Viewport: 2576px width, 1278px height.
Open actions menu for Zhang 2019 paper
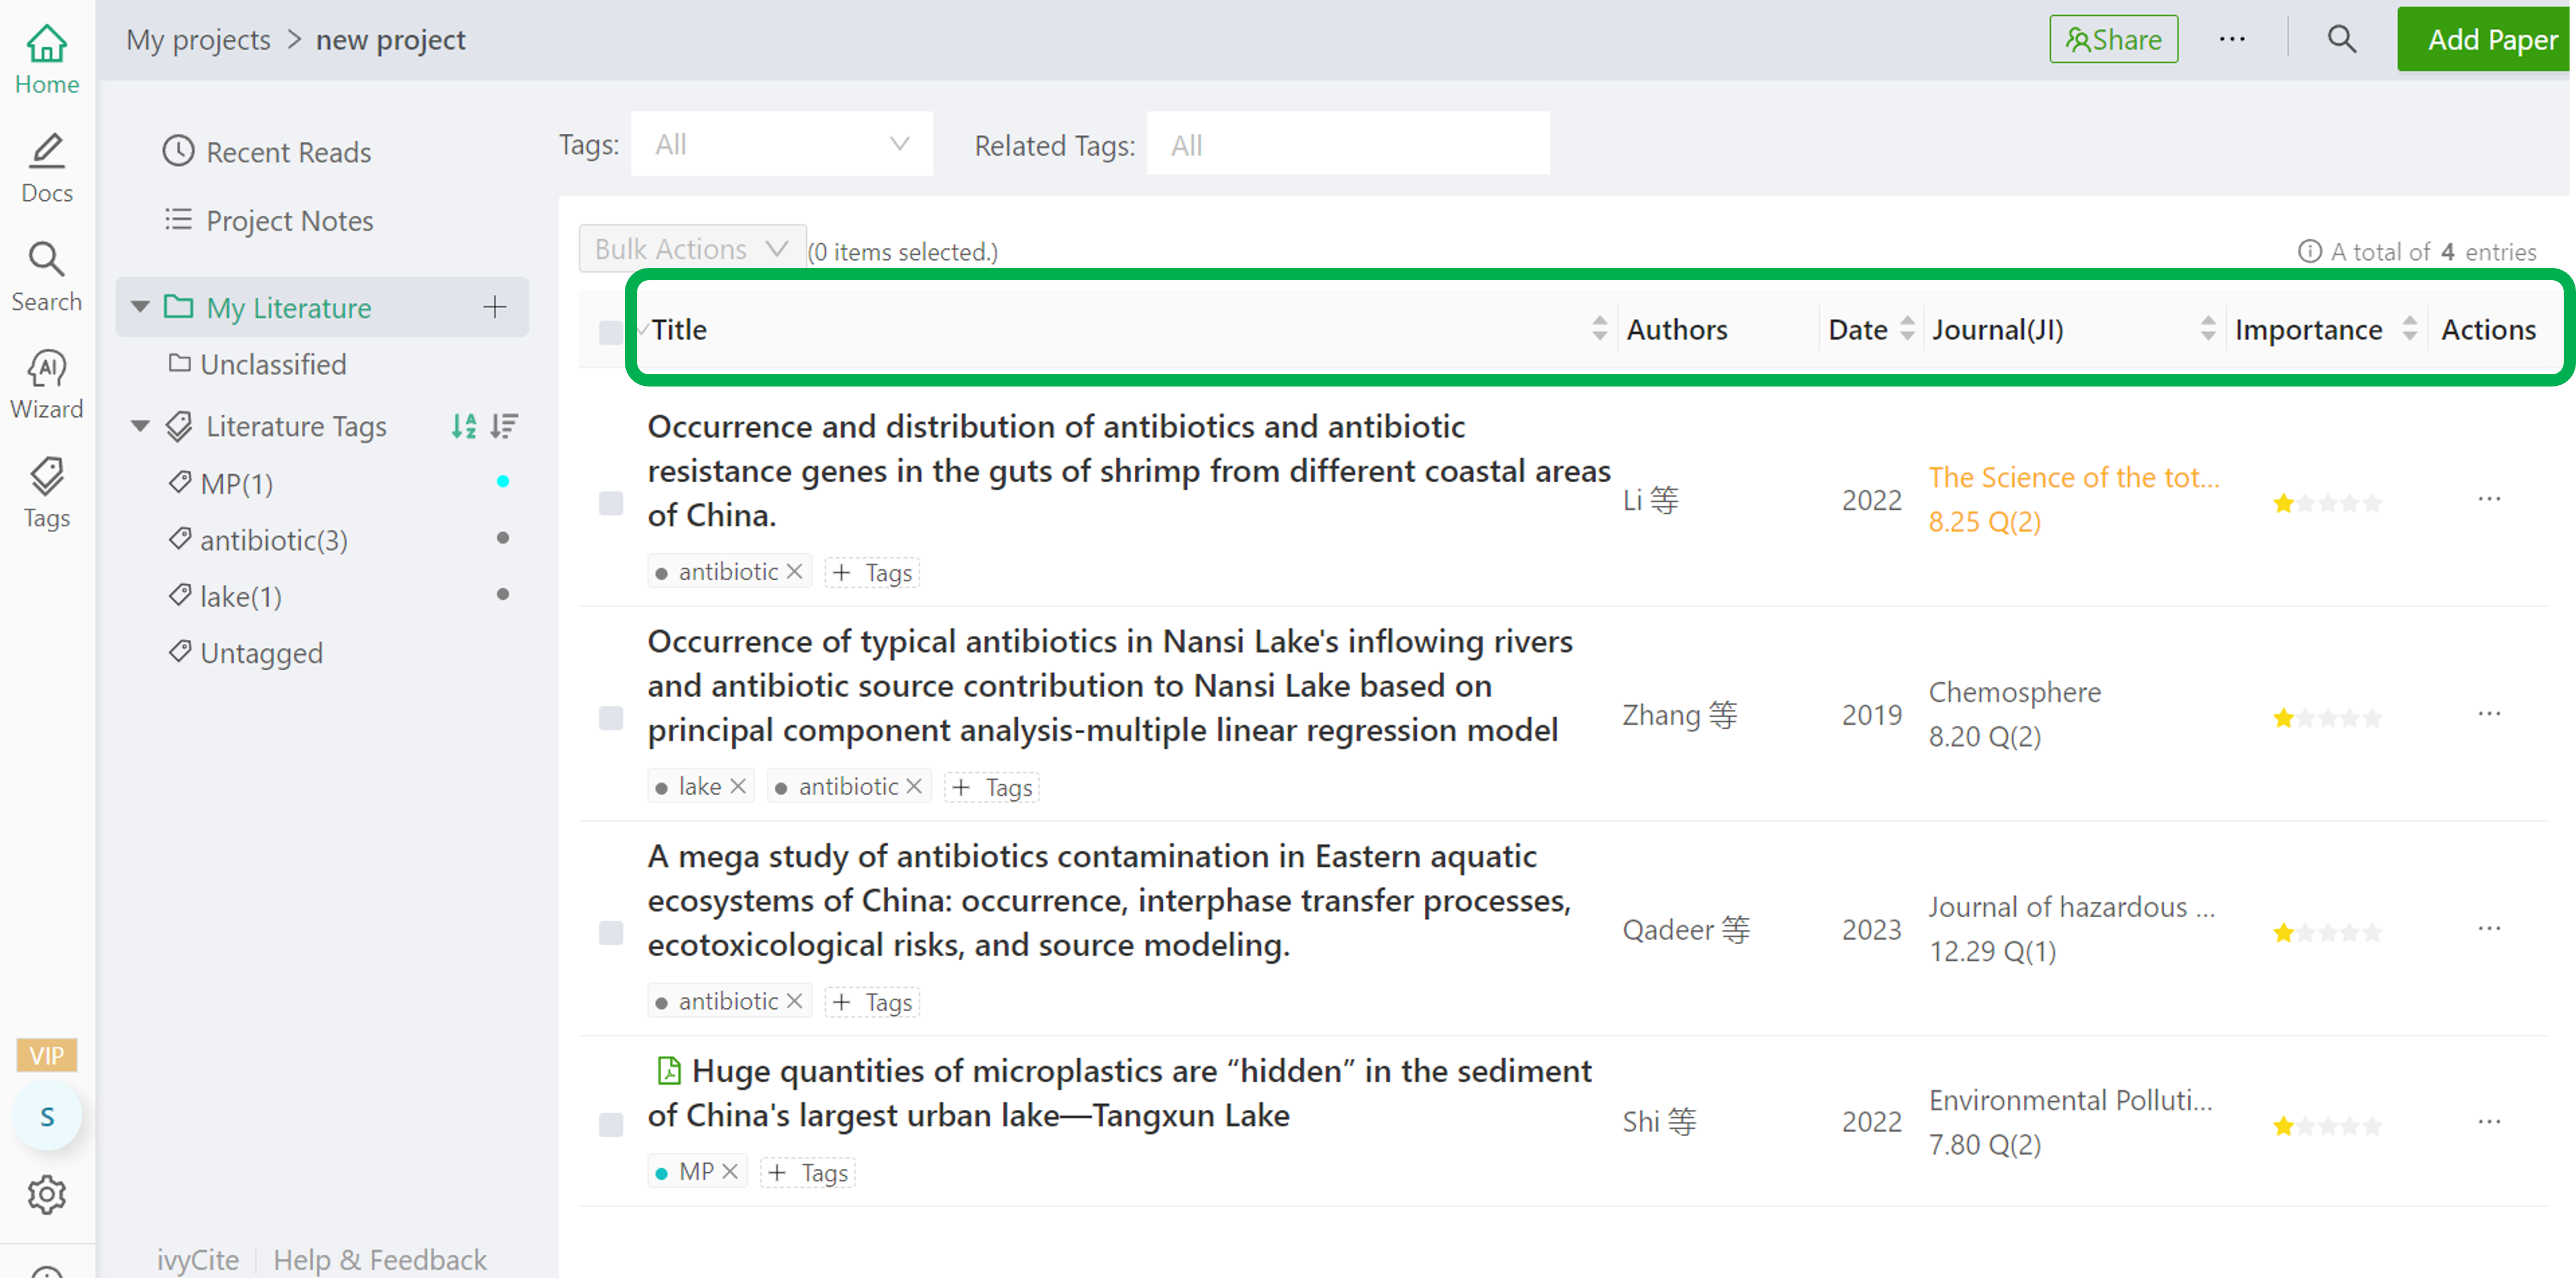[2489, 714]
